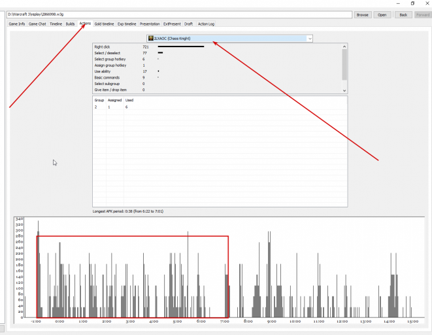This screenshot has width=432, height=335.
Task: Minimize the window
Action: pyautogui.click(x=398, y=3)
